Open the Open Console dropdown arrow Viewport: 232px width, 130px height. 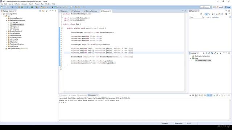pos(224,95)
